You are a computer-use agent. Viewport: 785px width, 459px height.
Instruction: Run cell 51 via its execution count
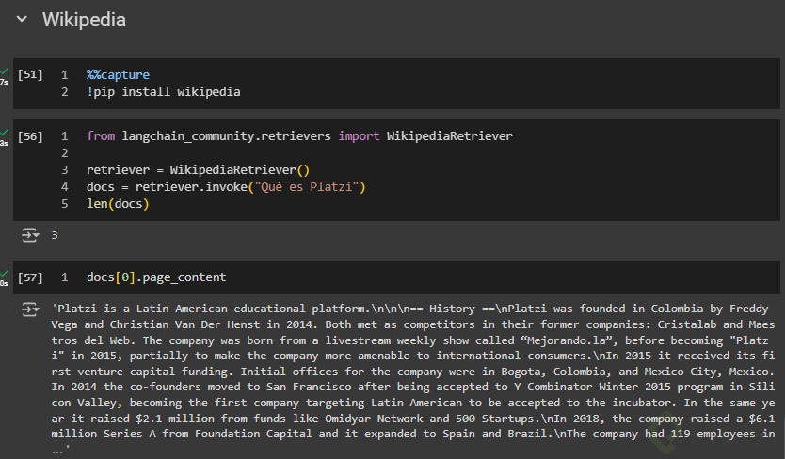pos(30,74)
